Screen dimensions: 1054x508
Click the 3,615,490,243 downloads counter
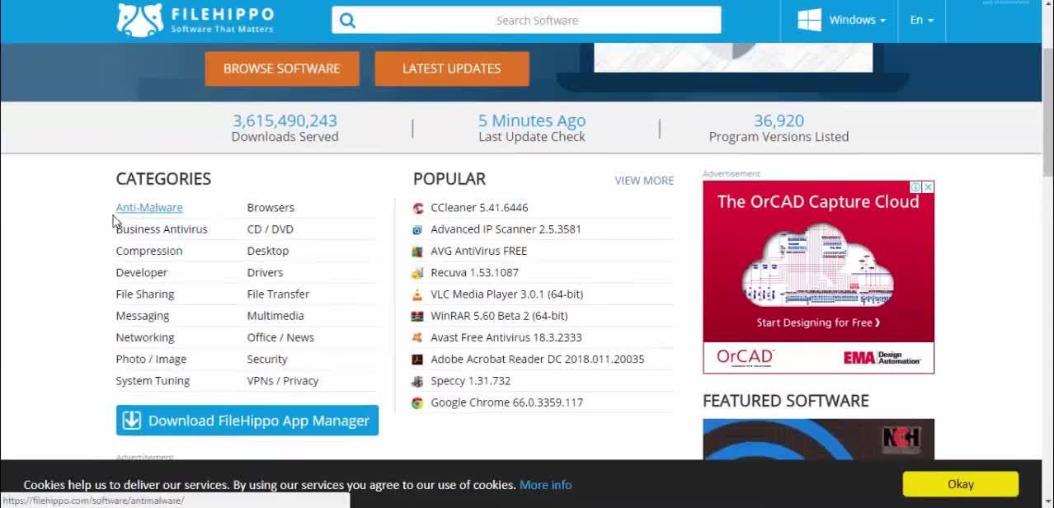[285, 120]
